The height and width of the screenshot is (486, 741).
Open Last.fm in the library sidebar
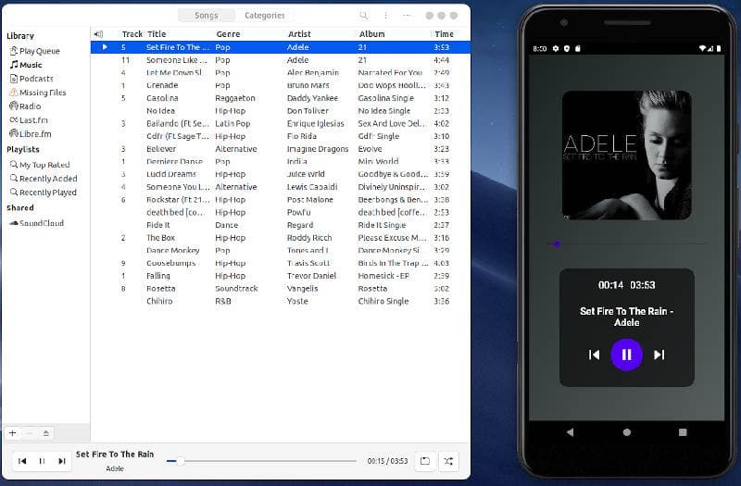tap(29, 120)
